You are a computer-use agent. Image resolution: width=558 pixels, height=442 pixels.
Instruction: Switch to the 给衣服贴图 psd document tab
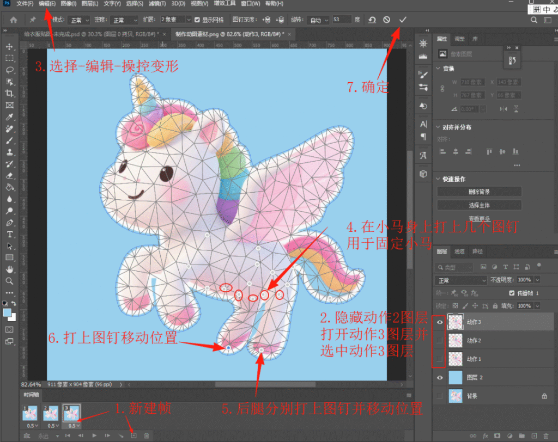[92, 34]
